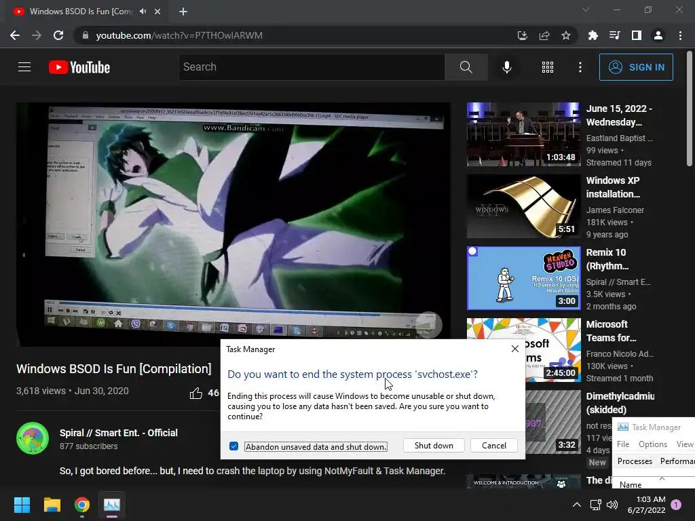The image size is (695, 521).
Task: Open Task Manager File menu
Action: tap(623, 444)
